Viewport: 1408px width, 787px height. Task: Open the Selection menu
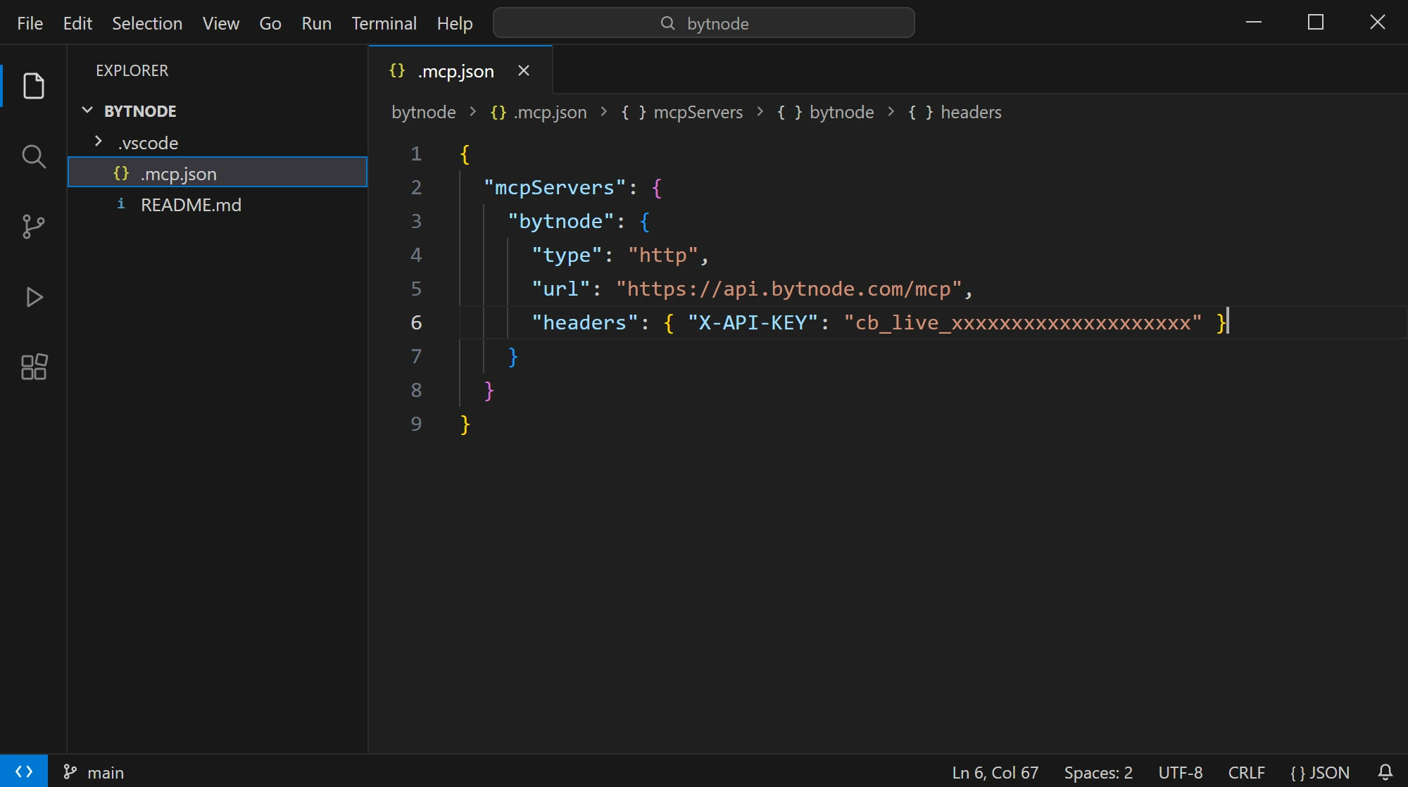pos(147,23)
